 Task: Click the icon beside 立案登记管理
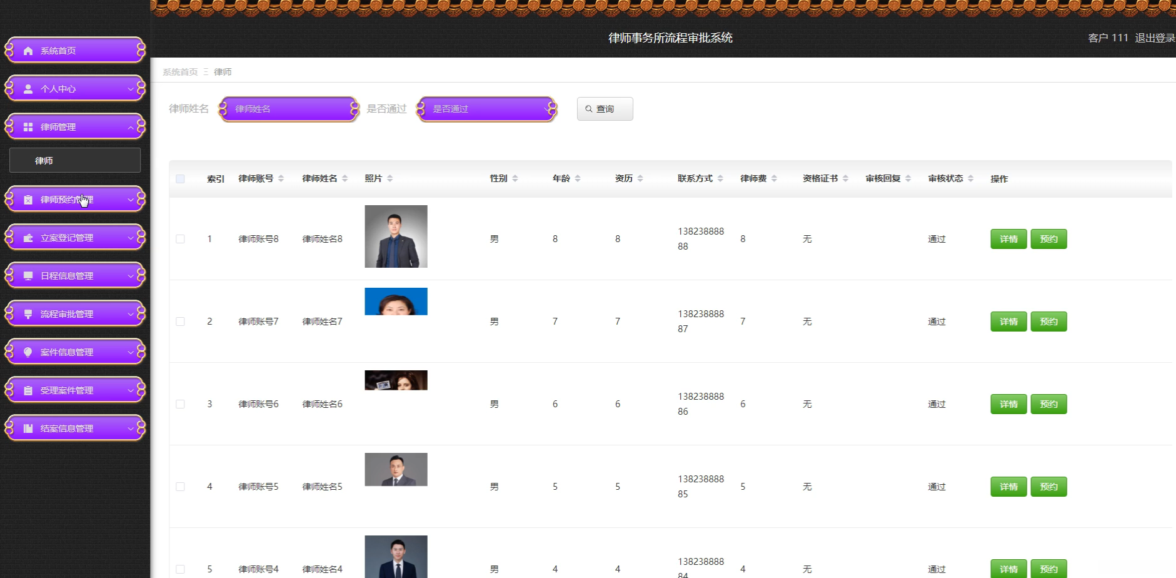28,238
